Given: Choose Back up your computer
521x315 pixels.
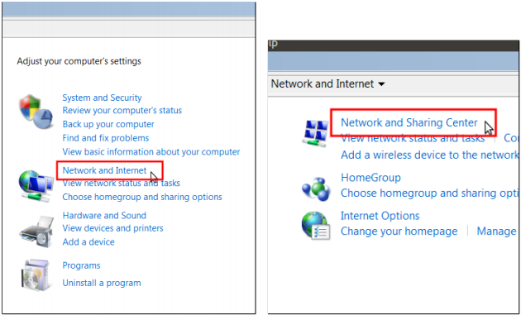Looking at the screenshot, I should (x=108, y=124).
